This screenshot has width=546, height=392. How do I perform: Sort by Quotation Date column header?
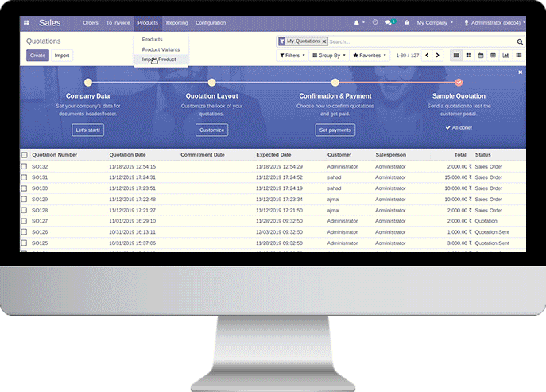(127, 155)
